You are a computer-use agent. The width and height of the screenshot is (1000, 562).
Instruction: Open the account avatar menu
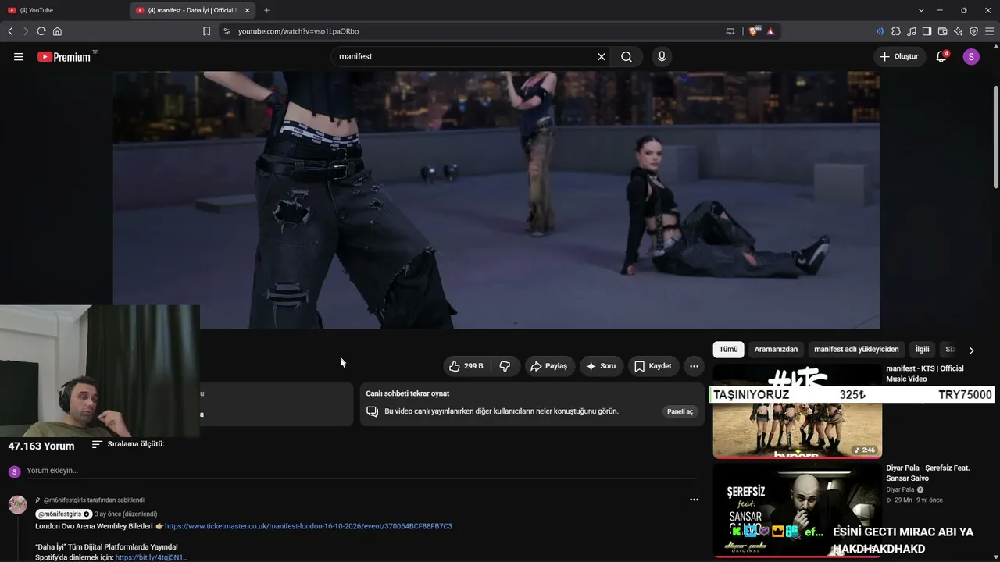click(x=971, y=57)
